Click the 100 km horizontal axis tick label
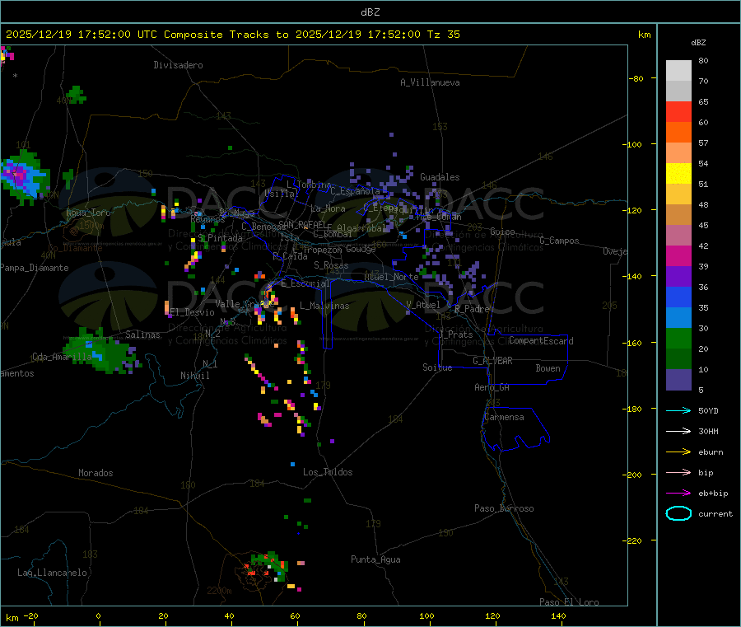The image size is (741, 627). click(426, 615)
